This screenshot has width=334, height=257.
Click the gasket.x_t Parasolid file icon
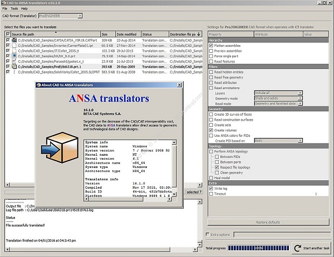click(14, 61)
